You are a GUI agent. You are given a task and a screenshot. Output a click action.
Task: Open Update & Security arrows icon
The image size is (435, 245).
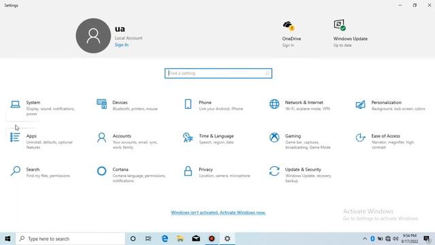click(274, 171)
